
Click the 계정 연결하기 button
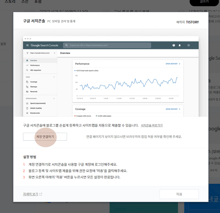(x=45, y=137)
